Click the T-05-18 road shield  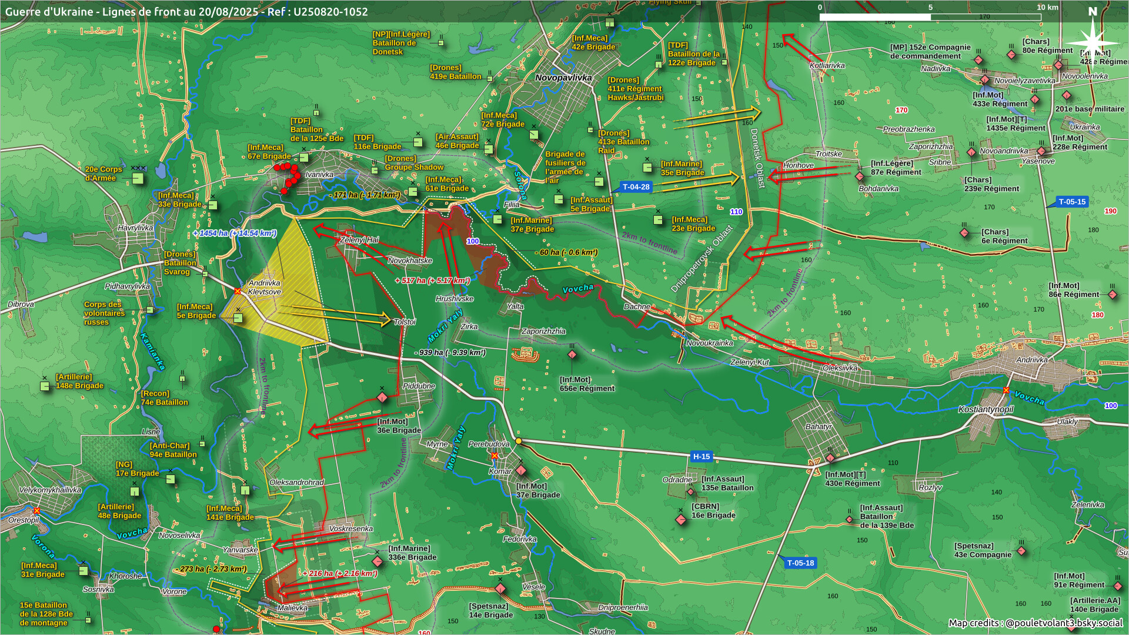pos(800,563)
